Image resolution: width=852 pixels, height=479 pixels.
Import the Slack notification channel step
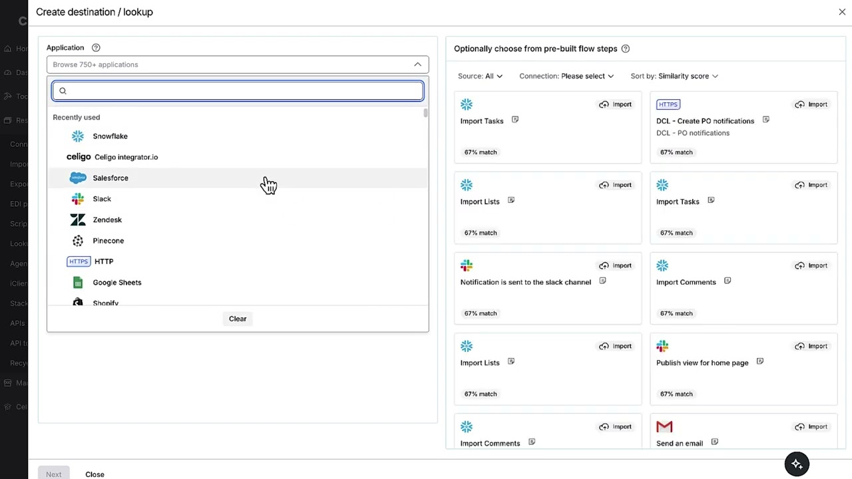616,265
